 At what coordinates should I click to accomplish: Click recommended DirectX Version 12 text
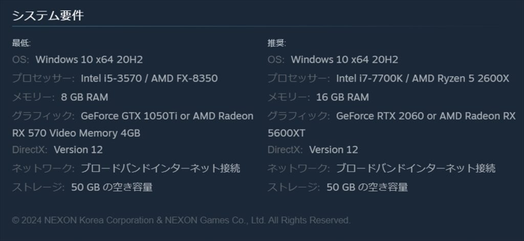334,149
